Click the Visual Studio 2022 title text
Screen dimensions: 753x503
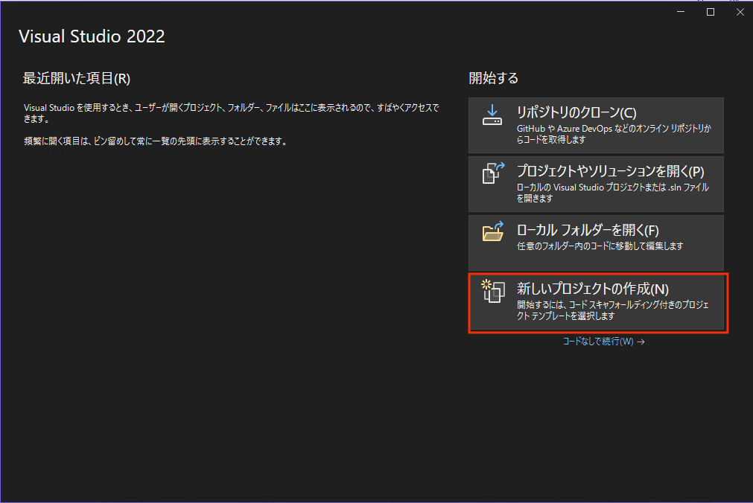click(92, 36)
